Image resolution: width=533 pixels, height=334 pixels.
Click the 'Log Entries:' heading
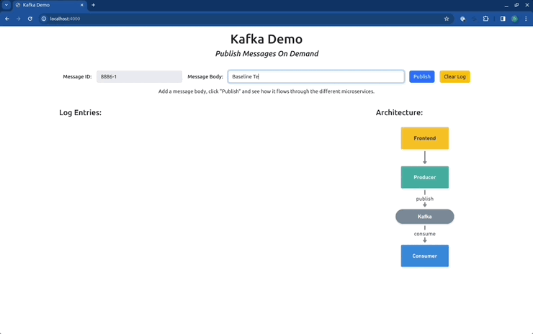80,112
